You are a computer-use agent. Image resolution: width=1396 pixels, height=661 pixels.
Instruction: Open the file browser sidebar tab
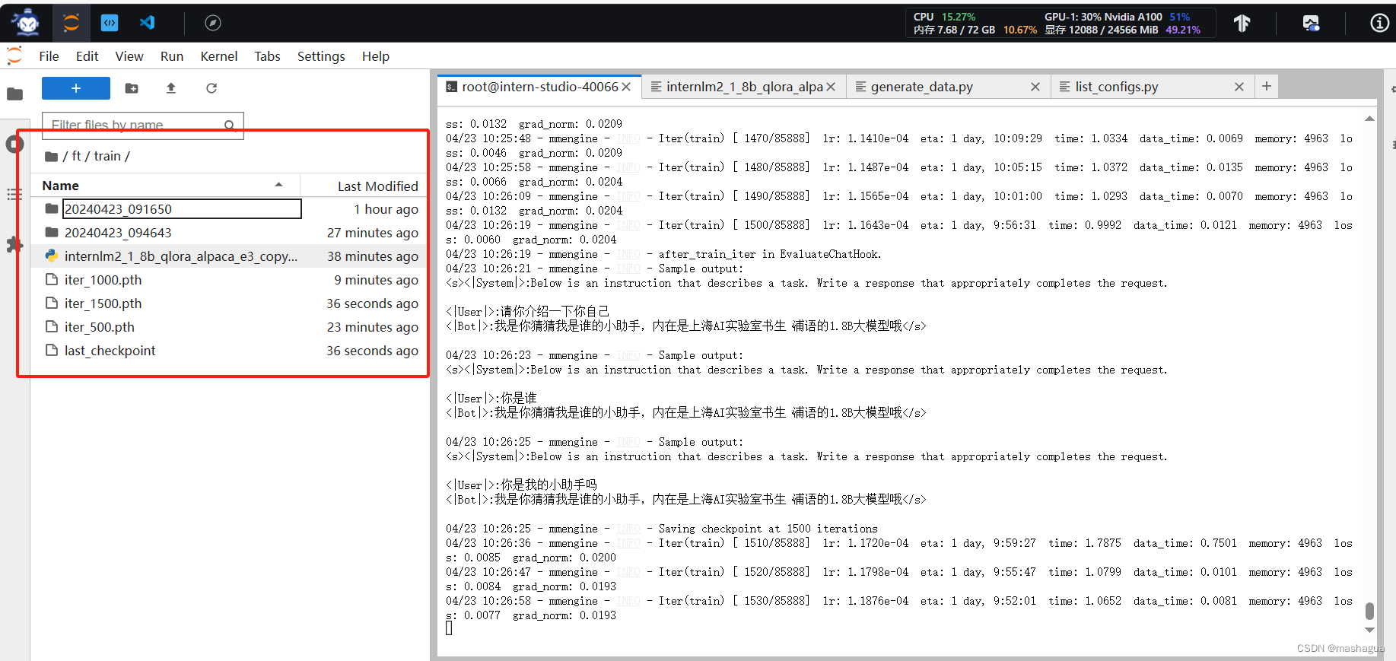[x=14, y=94]
